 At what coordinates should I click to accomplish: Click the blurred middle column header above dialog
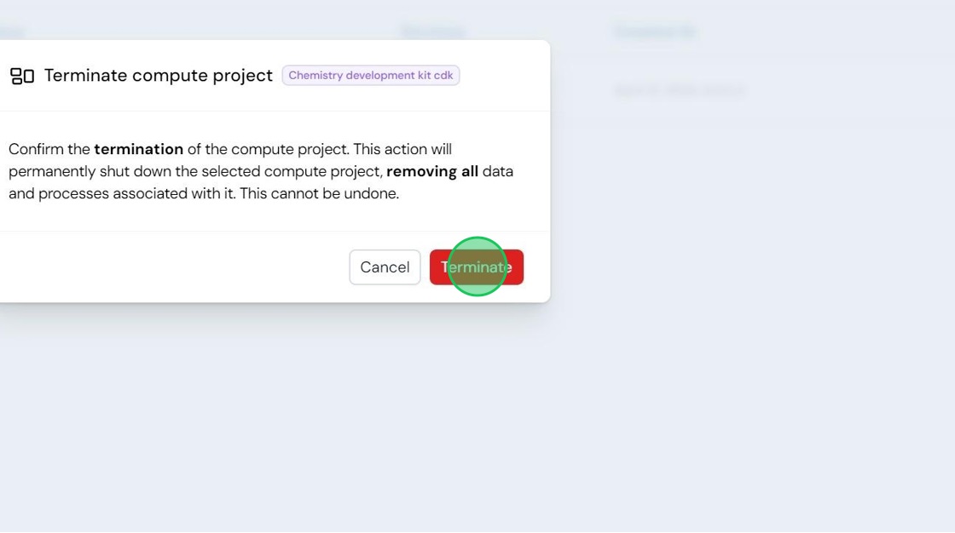pyautogui.click(x=434, y=32)
